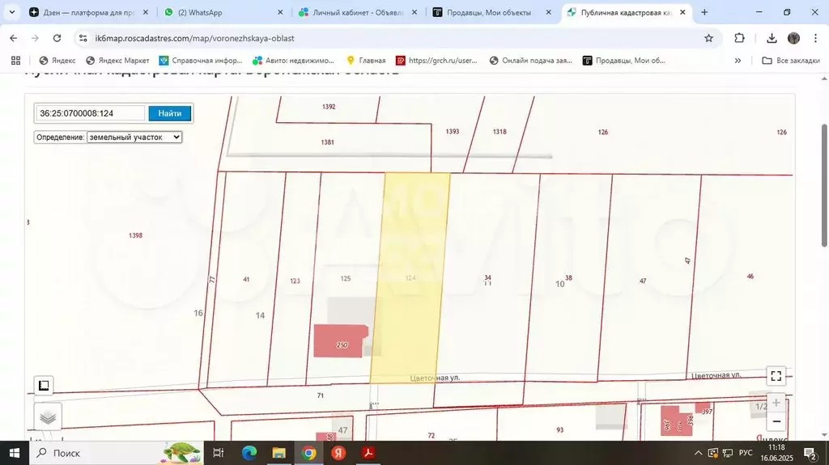Screen dimensions: 829x465
Task: Select highlighted yellow parcel 124
Action: click(x=410, y=278)
